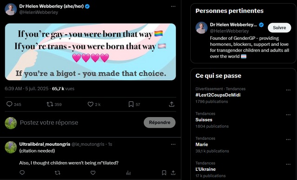297x180 pixels.
Task: Focus the 'Postez votre réponse' field
Action: [x=79, y=123]
